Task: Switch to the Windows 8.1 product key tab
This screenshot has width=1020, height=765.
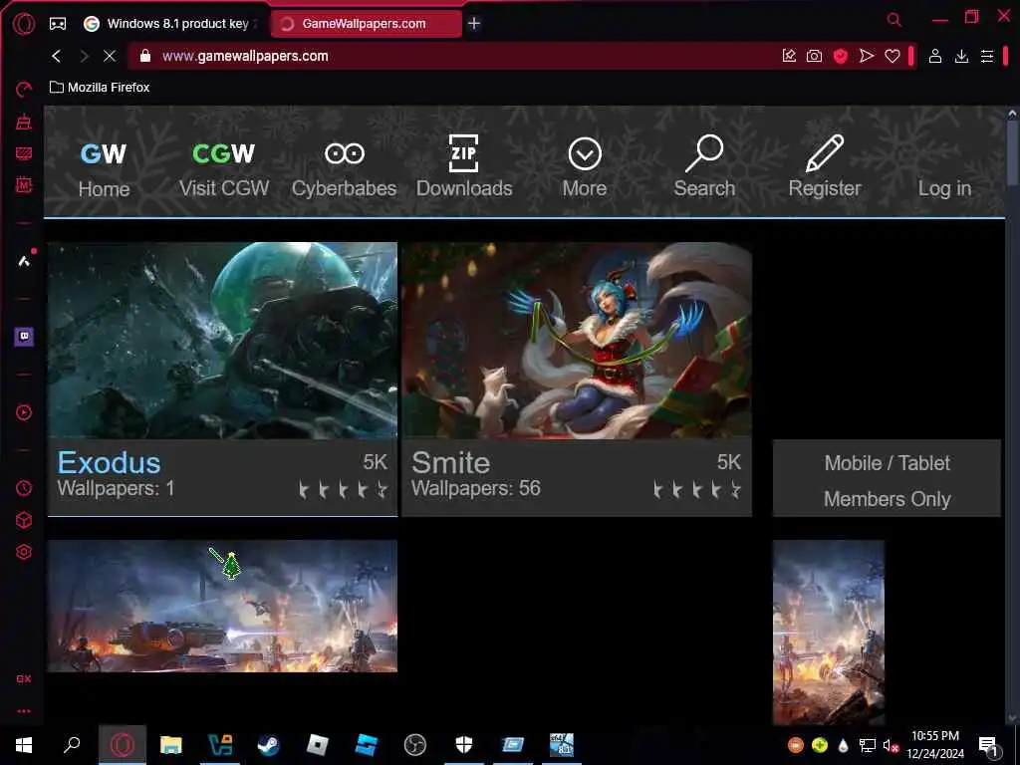Action: click(170, 24)
